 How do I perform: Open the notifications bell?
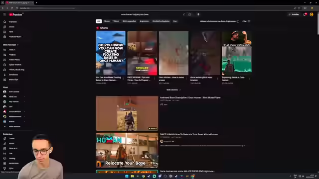coord(305,14)
